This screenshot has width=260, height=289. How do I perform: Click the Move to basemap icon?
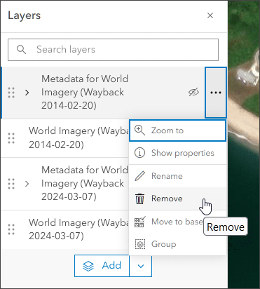(139, 222)
